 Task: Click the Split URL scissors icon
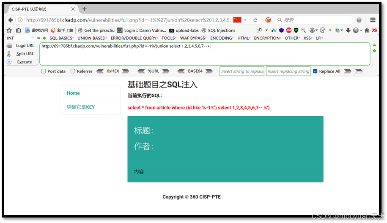9,54
